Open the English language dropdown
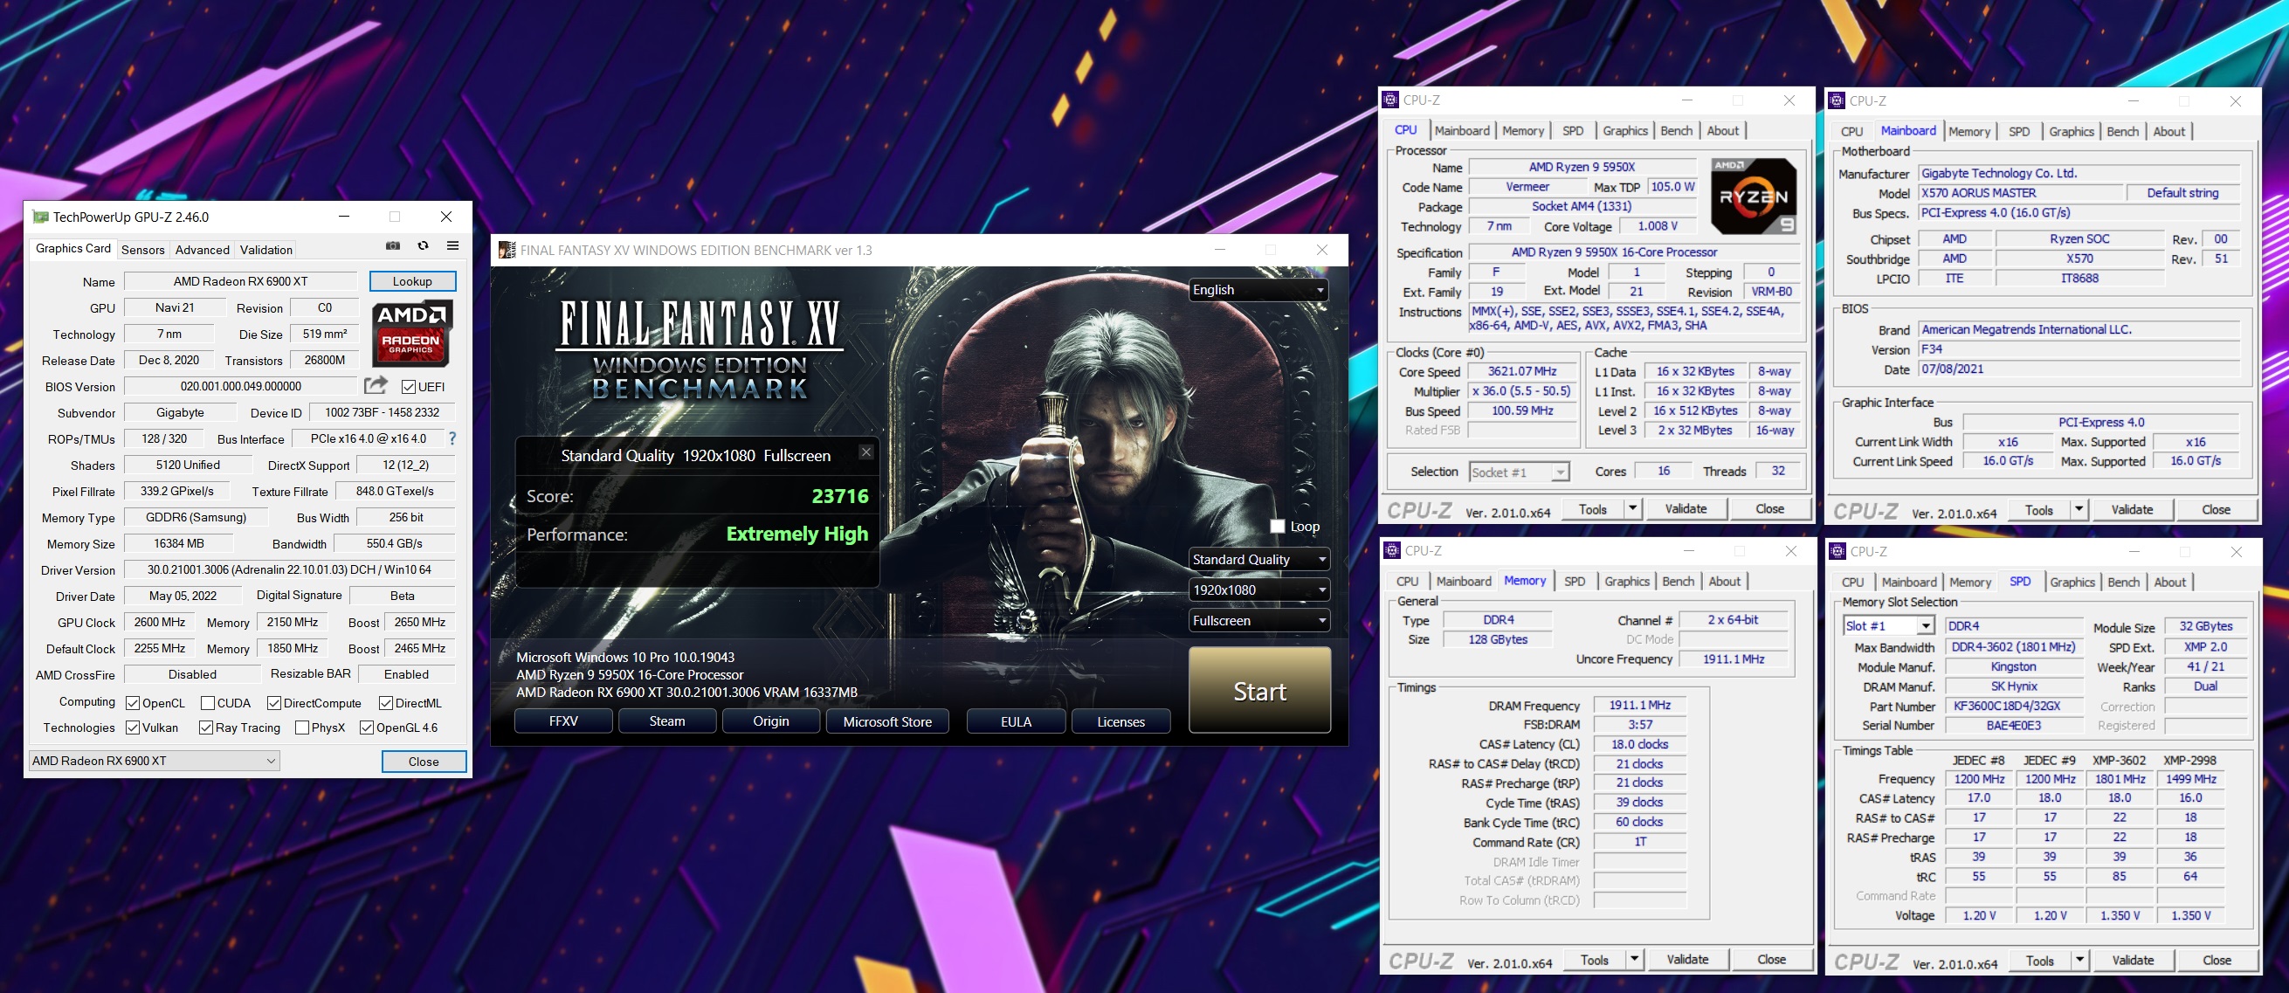 (x=1258, y=290)
